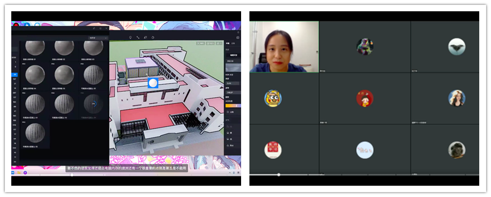This screenshot has height=197, width=491.
Task: Click the sky preset preview image
Action: 231,68
